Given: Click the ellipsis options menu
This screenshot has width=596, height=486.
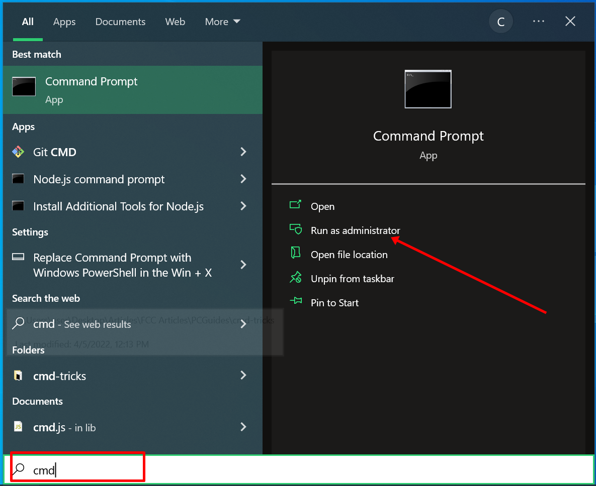Looking at the screenshot, I should coord(538,21).
